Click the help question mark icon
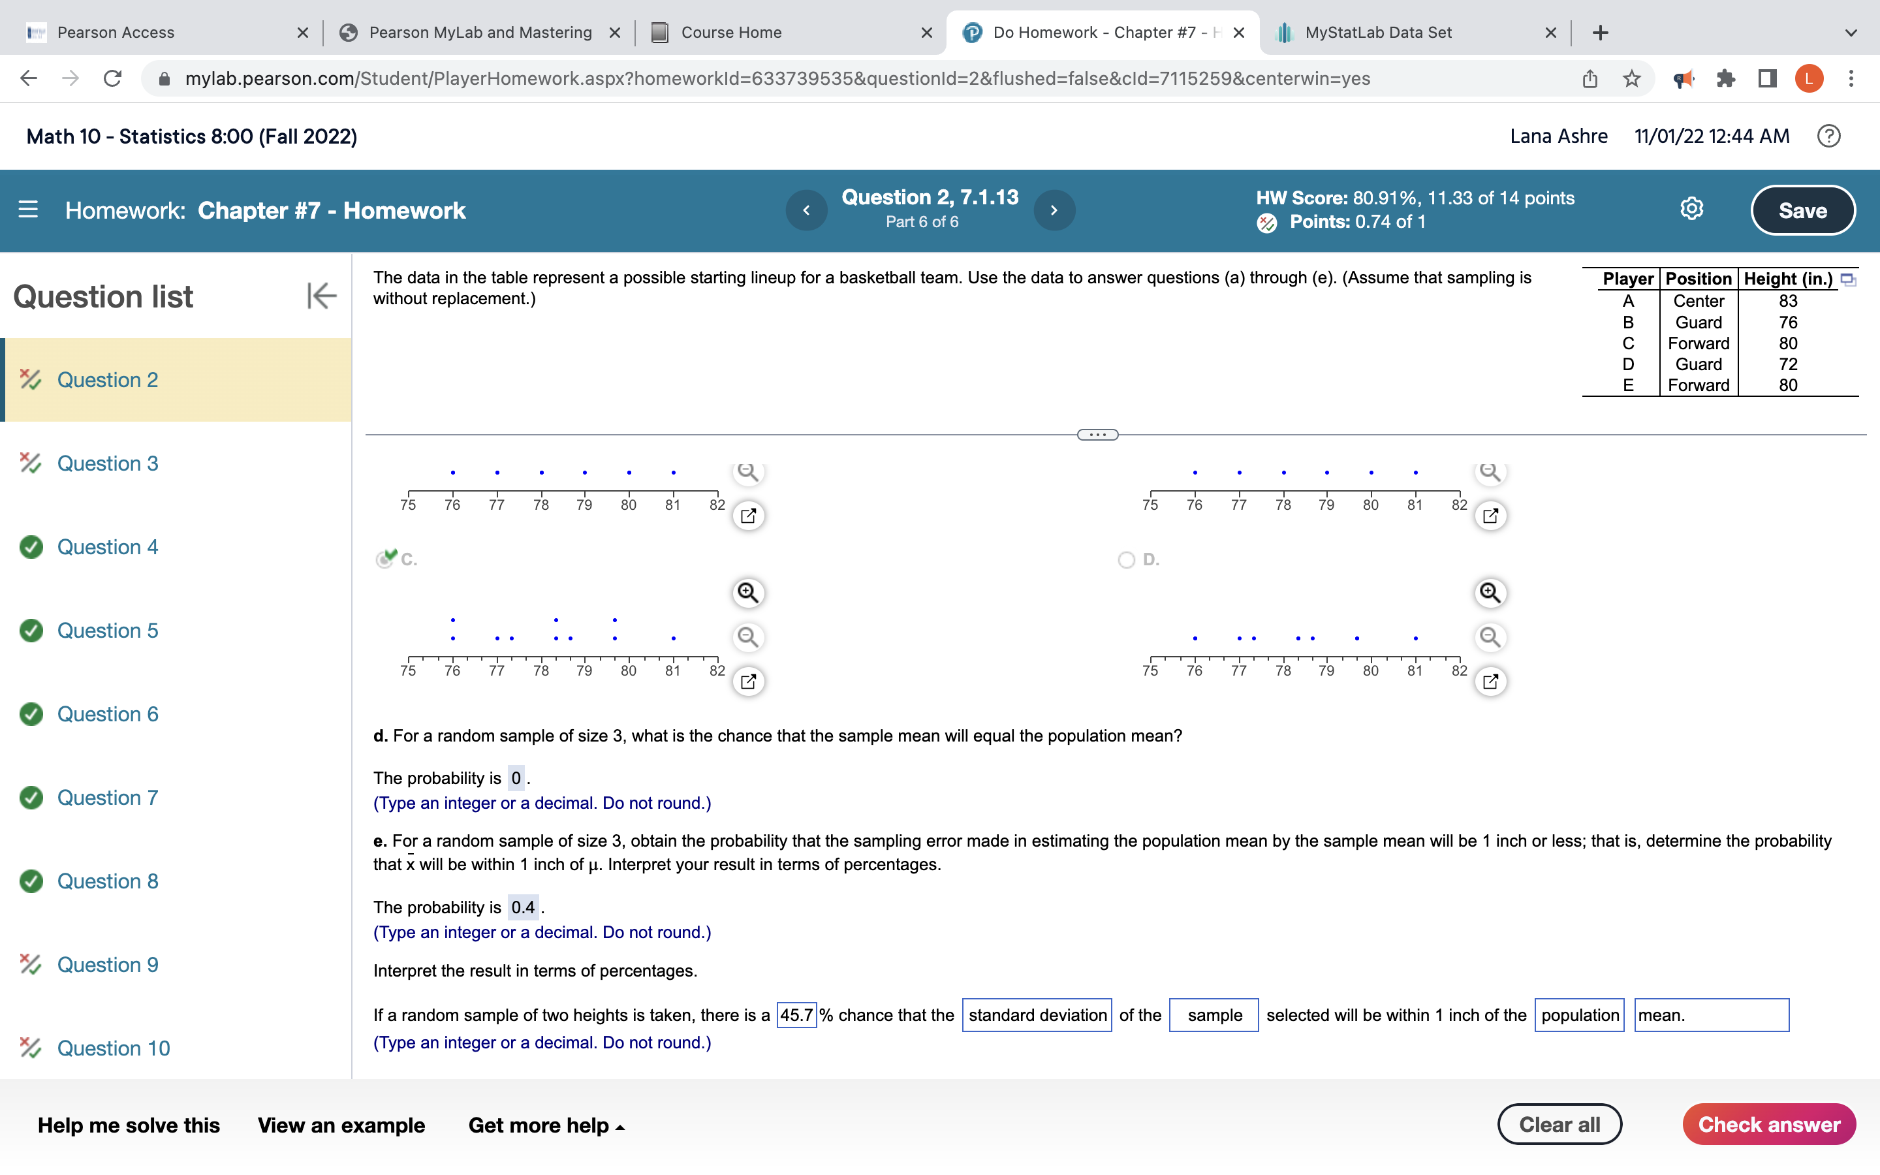Viewport: 1880px width, 1175px height. pyautogui.click(x=1828, y=136)
